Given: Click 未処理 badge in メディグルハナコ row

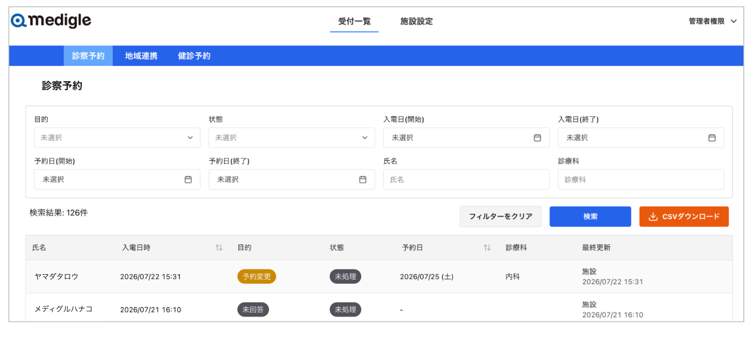Looking at the screenshot, I should click(345, 310).
